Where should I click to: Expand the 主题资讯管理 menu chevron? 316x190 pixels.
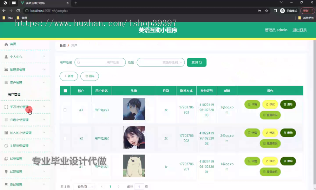(x=44, y=145)
